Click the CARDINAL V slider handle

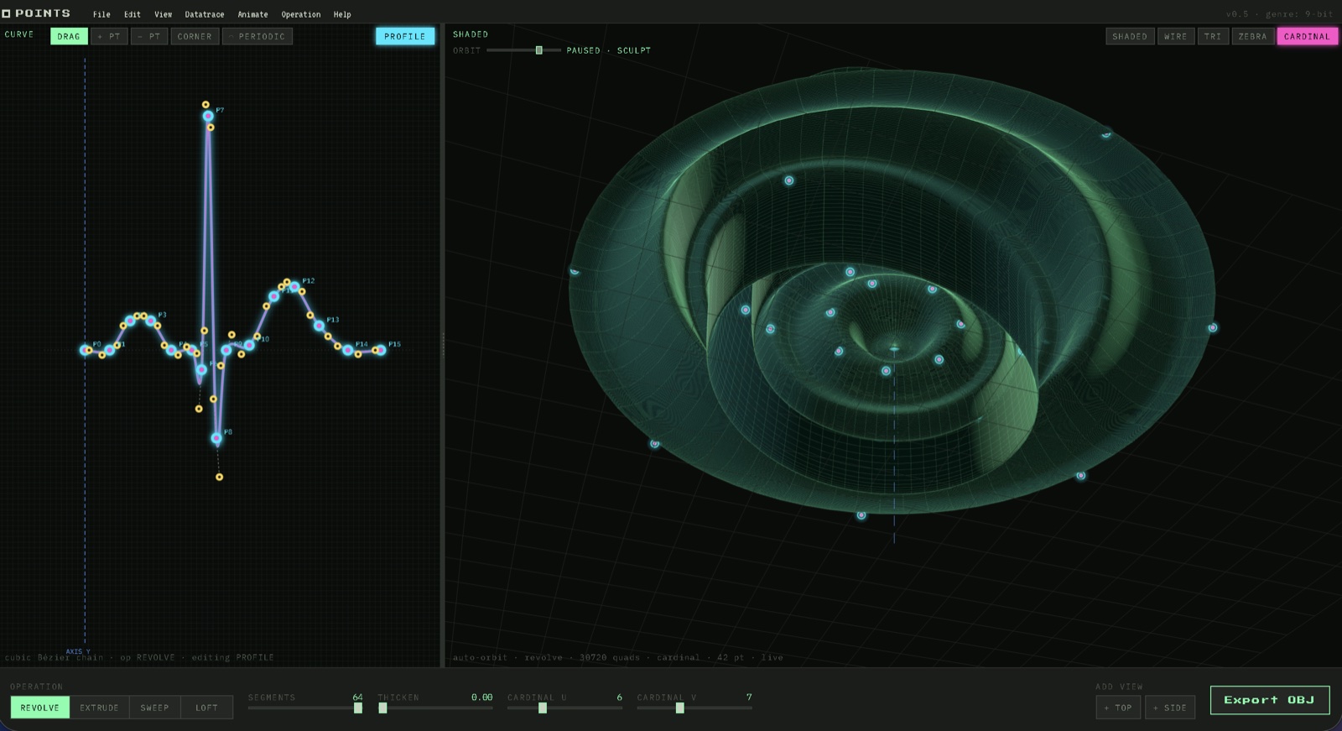[x=680, y=708]
